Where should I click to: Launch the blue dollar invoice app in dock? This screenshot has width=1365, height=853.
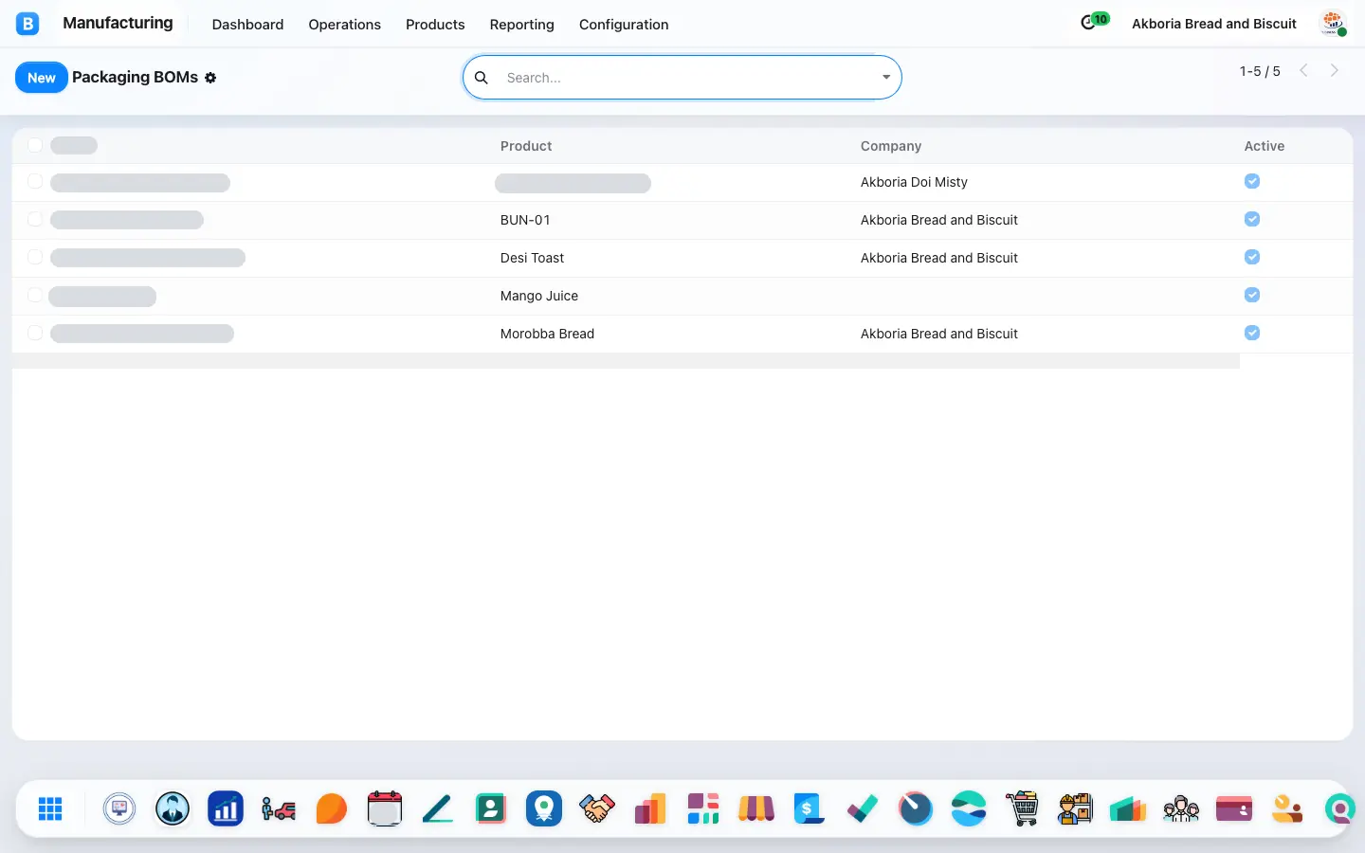[810, 808]
